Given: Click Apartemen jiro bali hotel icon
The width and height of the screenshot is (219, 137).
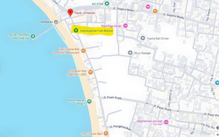Looking at the screenshot, I should coord(166,122).
